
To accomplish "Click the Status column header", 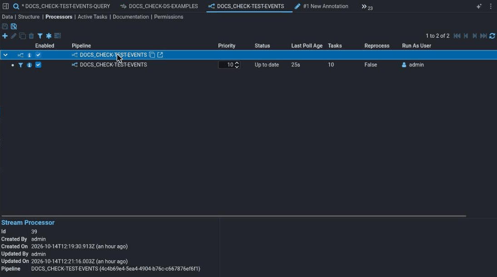I will 262,46.
